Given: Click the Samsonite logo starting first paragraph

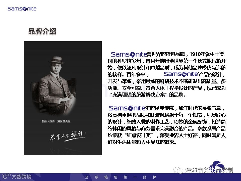Looking at the screenshot, I should (129, 54).
